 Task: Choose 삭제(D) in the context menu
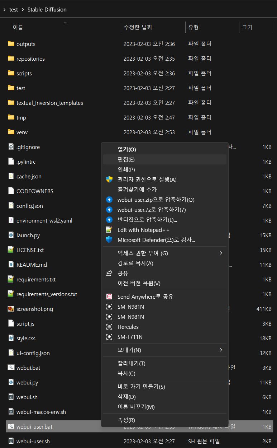tap(165, 397)
